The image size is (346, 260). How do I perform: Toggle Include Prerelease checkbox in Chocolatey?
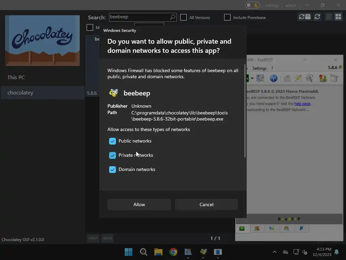coord(227,17)
